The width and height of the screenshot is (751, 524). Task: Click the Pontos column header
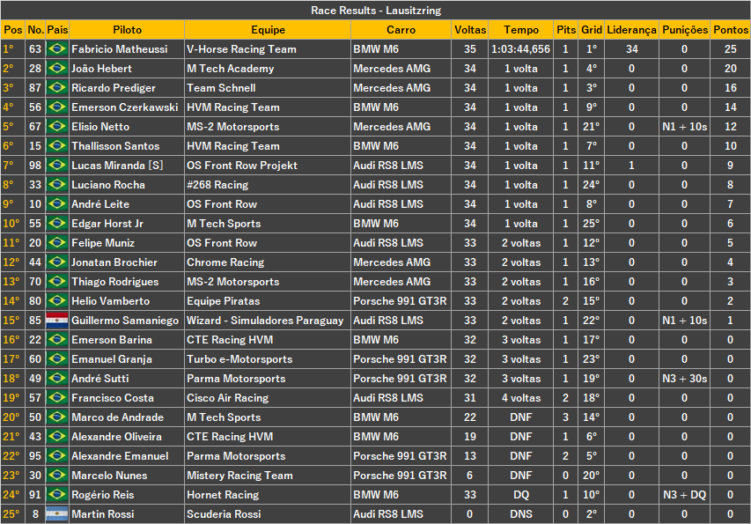coord(731,30)
